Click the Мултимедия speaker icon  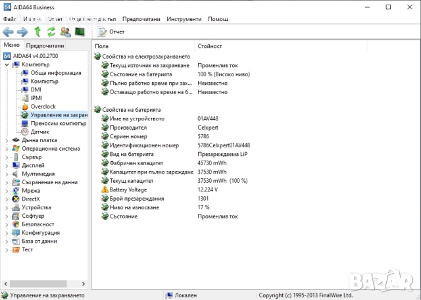[16, 174]
